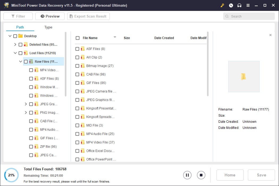The image size is (279, 186).
Task: Expand the JPEG Graphics tree node
Action: (26, 104)
